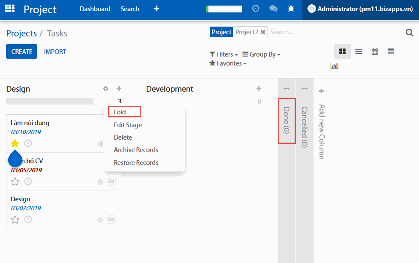Image resolution: width=419 pixels, height=263 pixels.
Task: Open the Group By dropdown
Action: (261, 54)
